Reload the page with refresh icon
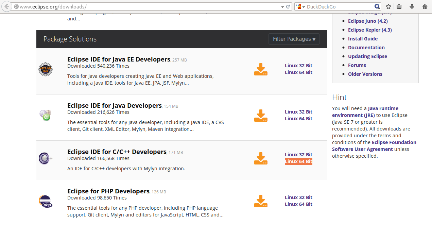 click(288, 6)
